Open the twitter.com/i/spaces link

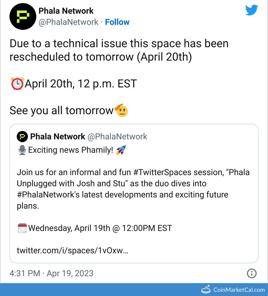tap(73, 250)
